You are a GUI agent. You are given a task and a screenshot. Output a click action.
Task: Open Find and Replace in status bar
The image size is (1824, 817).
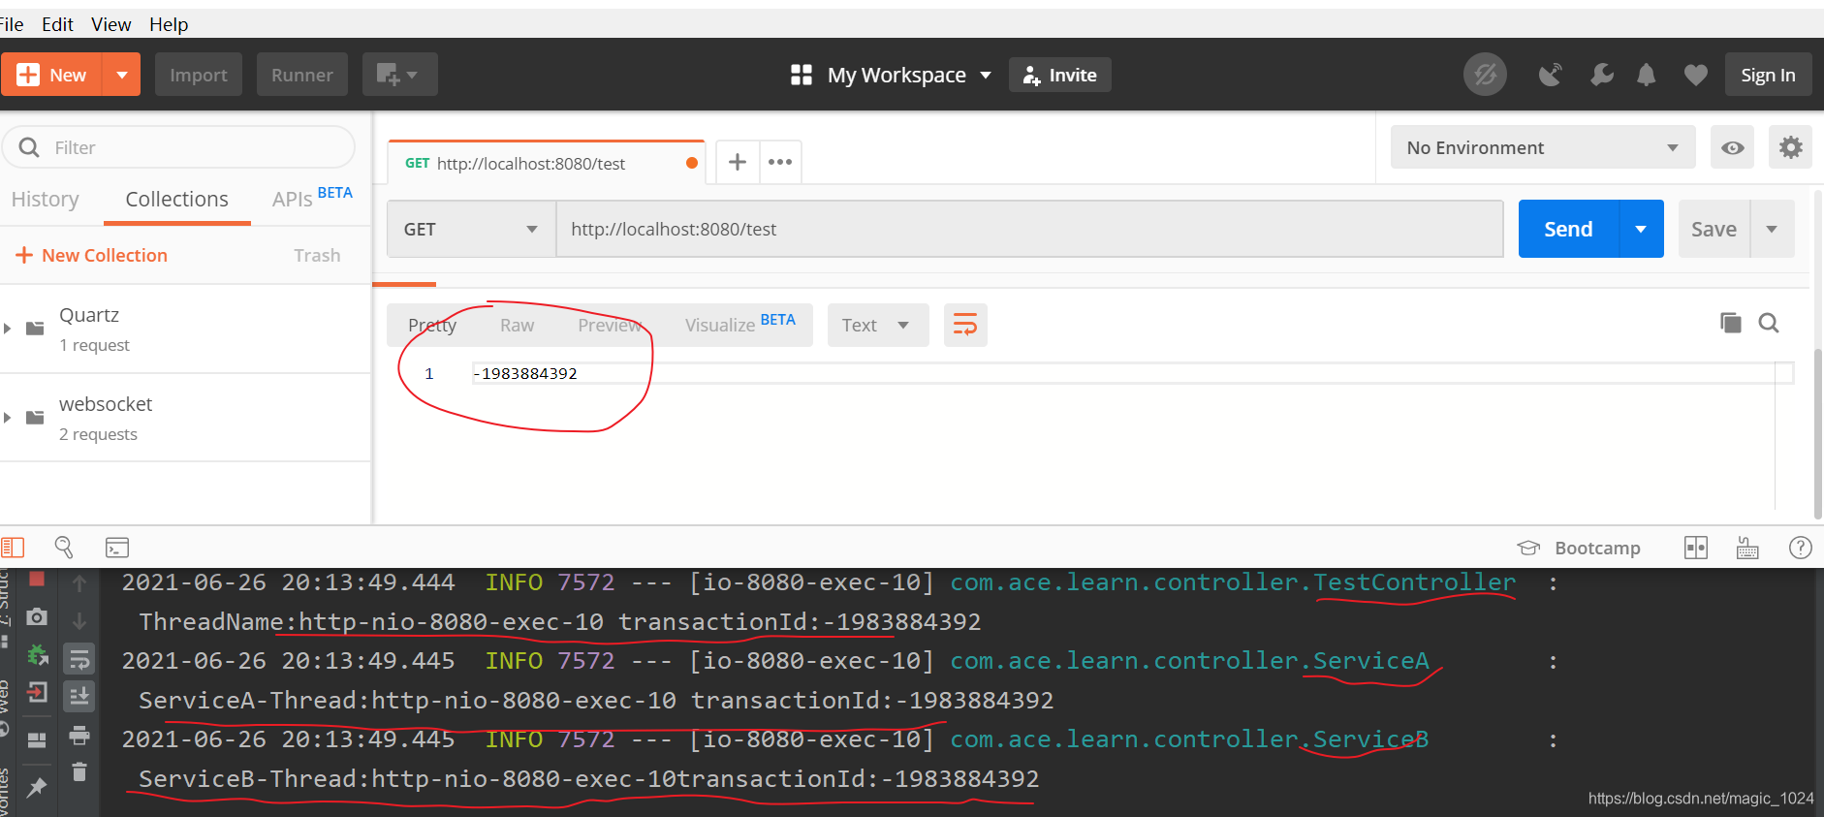point(64,548)
